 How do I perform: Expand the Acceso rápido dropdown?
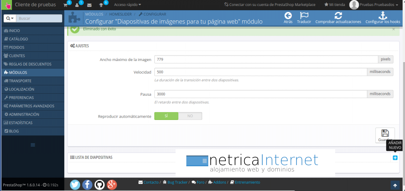point(127,5)
